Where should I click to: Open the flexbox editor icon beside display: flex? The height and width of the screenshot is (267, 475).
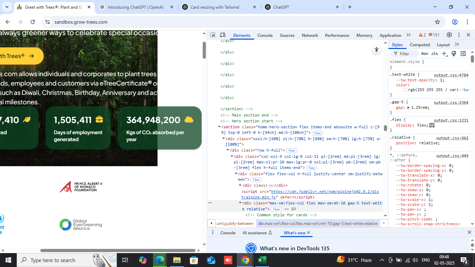tap(432, 125)
